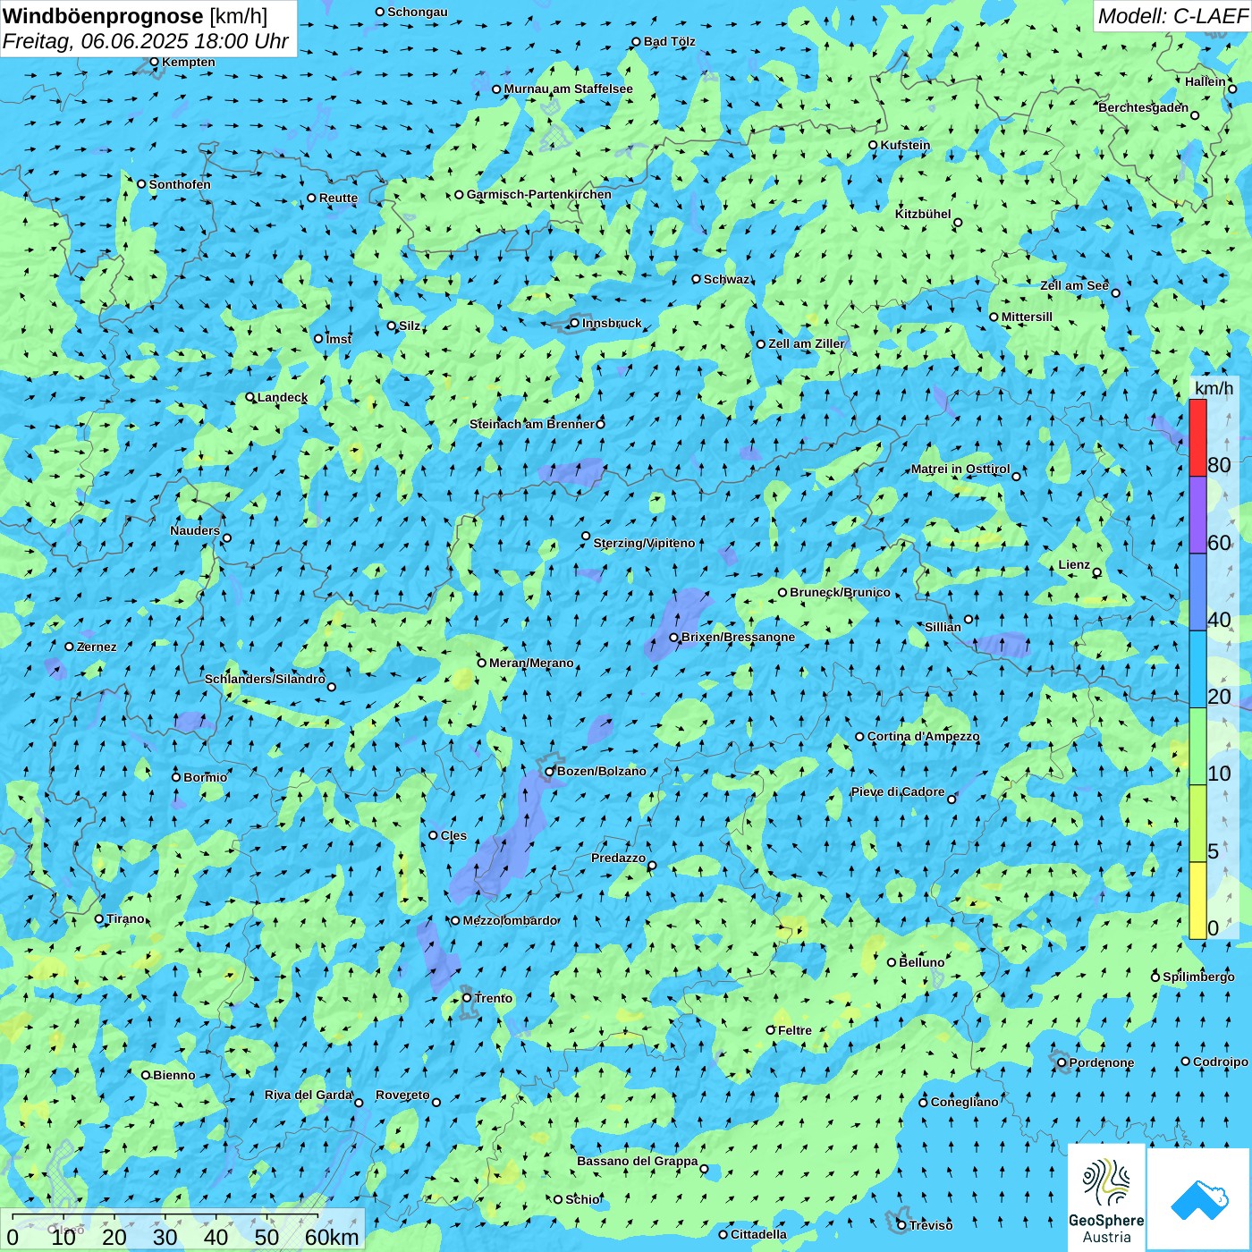Click the Meran/Merano marker circle

tap(481, 663)
